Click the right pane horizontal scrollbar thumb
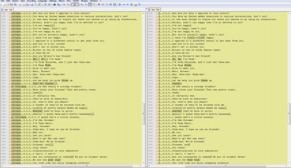The height and width of the screenshot is (168, 291). [226, 166]
